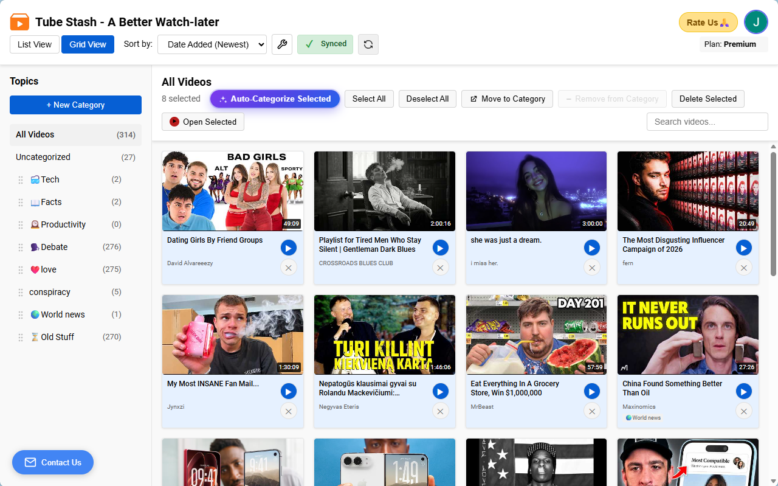
Task: Play the Most Disgusting Influencer Campaign video
Action: pyautogui.click(x=743, y=248)
